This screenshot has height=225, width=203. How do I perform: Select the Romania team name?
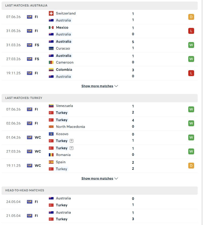click(63, 155)
